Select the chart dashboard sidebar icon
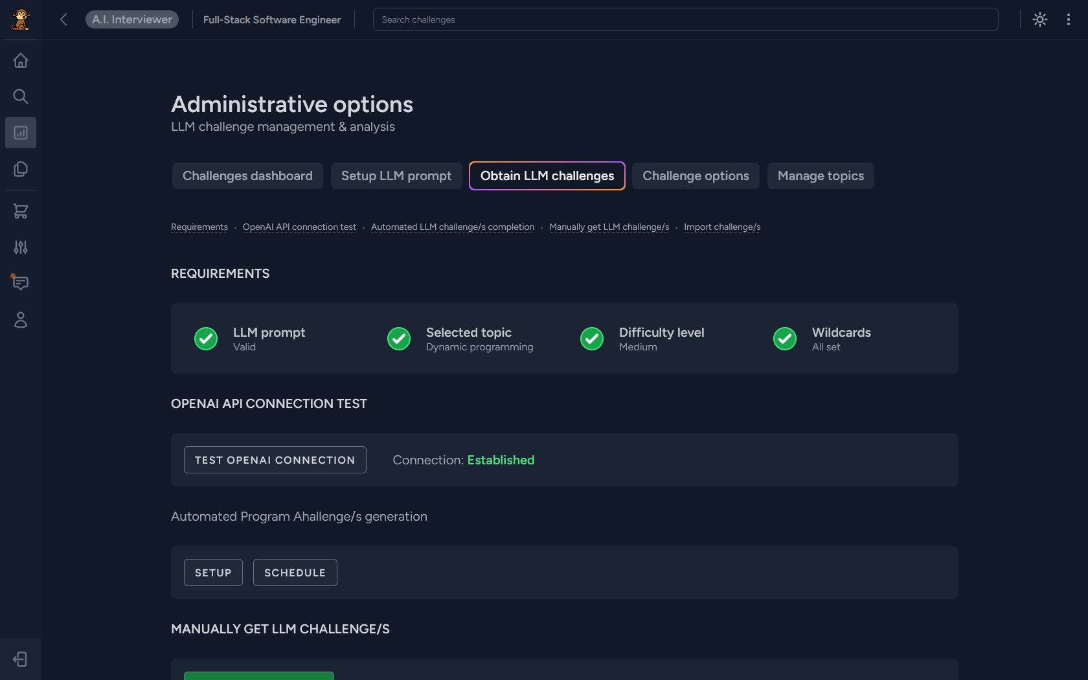Viewport: 1088px width, 680px height. pyautogui.click(x=21, y=133)
